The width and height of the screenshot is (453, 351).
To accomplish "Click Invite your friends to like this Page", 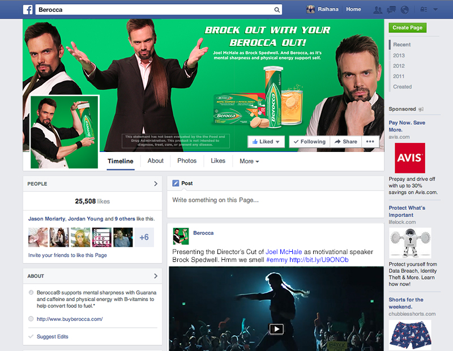I will tap(67, 255).
